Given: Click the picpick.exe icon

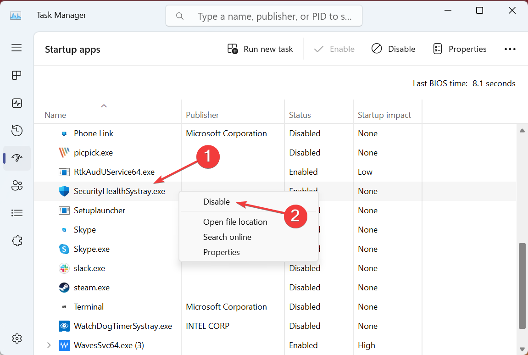Looking at the screenshot, I should pos(64,153).
